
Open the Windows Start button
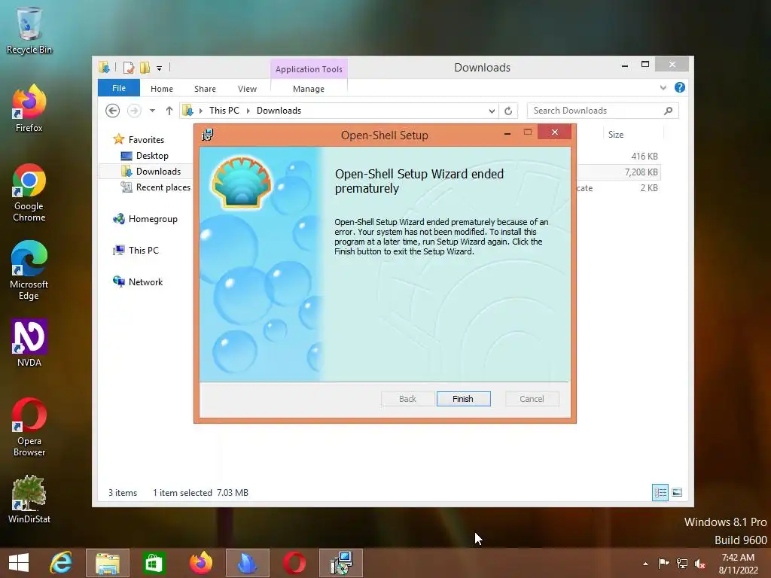click(x=19, y=563)
